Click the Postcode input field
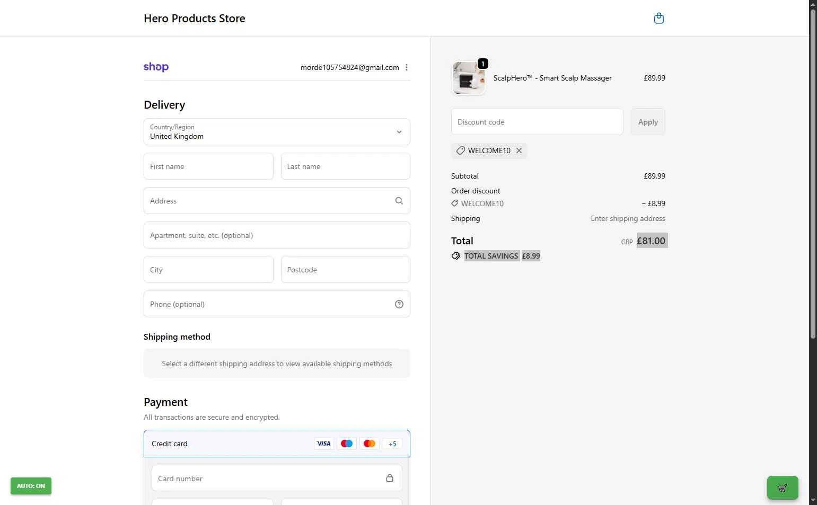This screenshot has height=505, width=817. (345, 270)
